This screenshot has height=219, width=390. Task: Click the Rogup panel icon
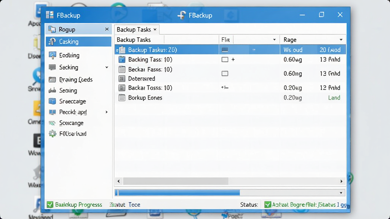click(52, 29)
